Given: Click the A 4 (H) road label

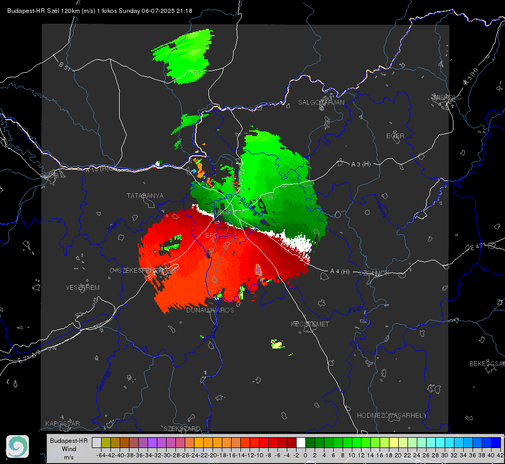Looking at the screenshot, I should click(x=340, y=272).
